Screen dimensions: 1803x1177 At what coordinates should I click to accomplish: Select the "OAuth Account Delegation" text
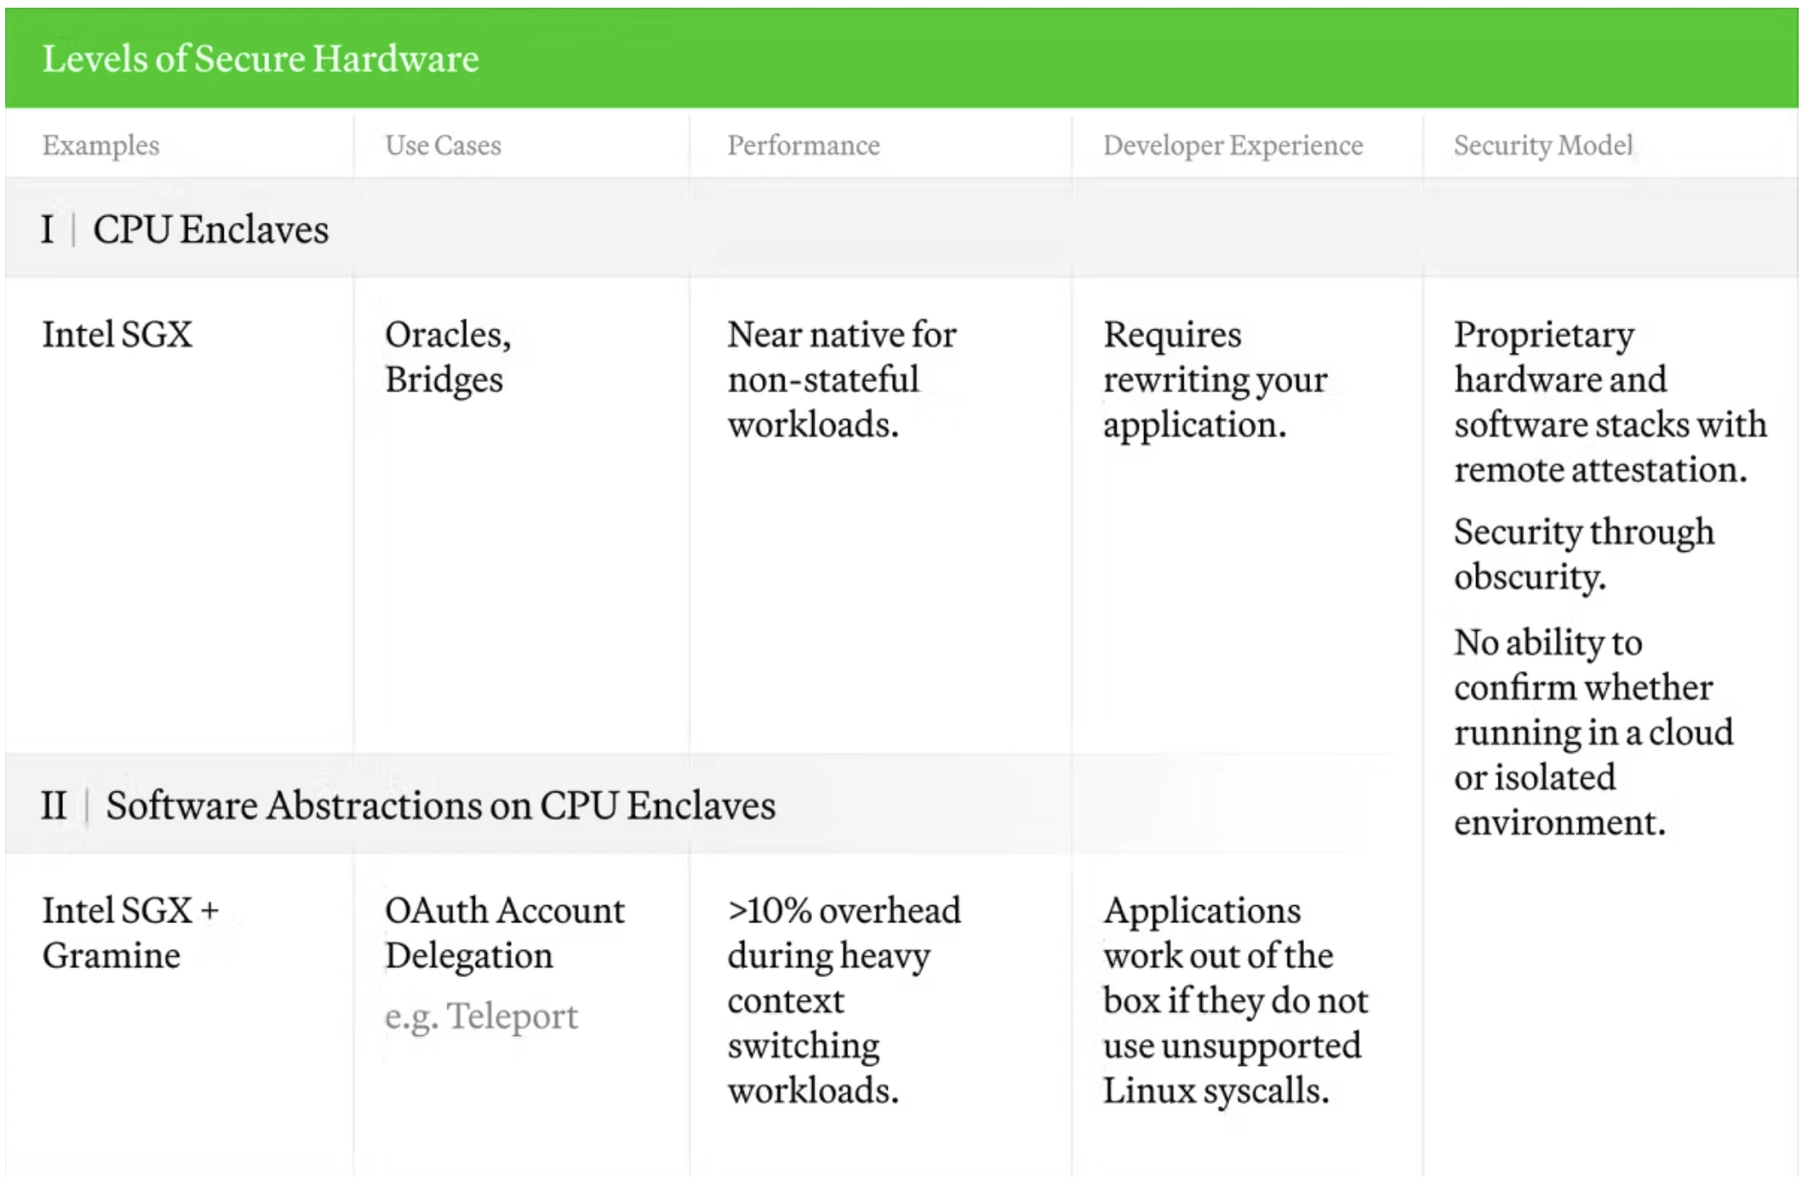point(504,933)
